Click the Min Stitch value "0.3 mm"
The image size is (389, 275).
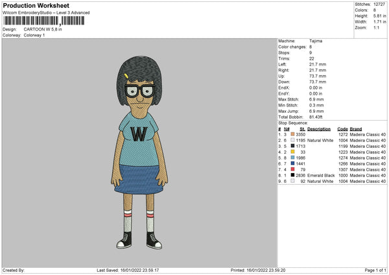[316, 105]
